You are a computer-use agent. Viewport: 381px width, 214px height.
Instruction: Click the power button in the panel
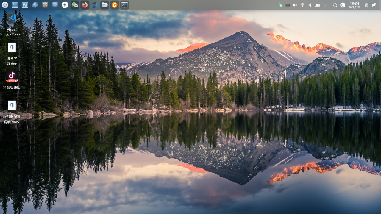point(343,5)
